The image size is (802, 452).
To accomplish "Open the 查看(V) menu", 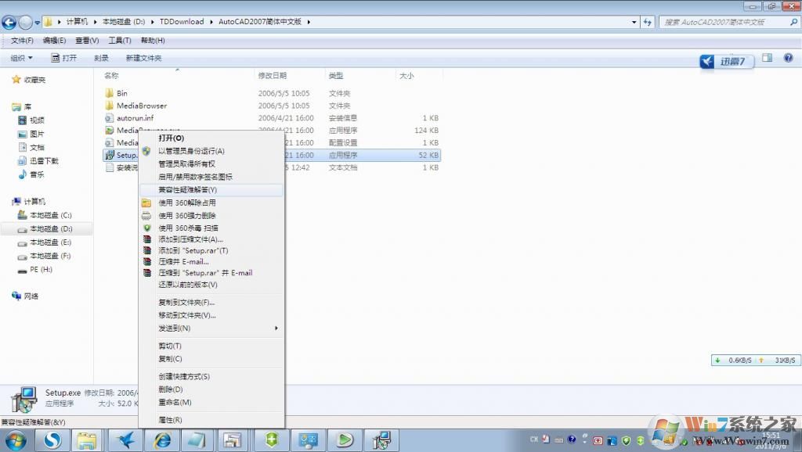I will [87, 41].
